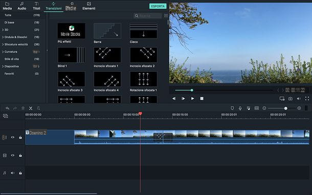Click the split scissors icon
Viewport: 312px width, 195px height.
tap(31, 108)
